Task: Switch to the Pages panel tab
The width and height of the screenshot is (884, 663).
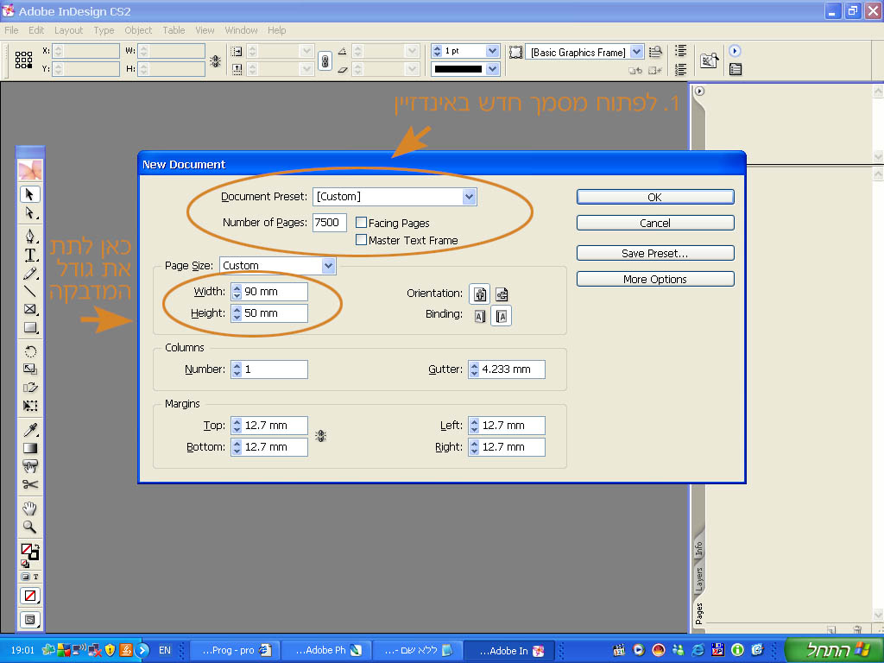Action: tap(699, 614)
